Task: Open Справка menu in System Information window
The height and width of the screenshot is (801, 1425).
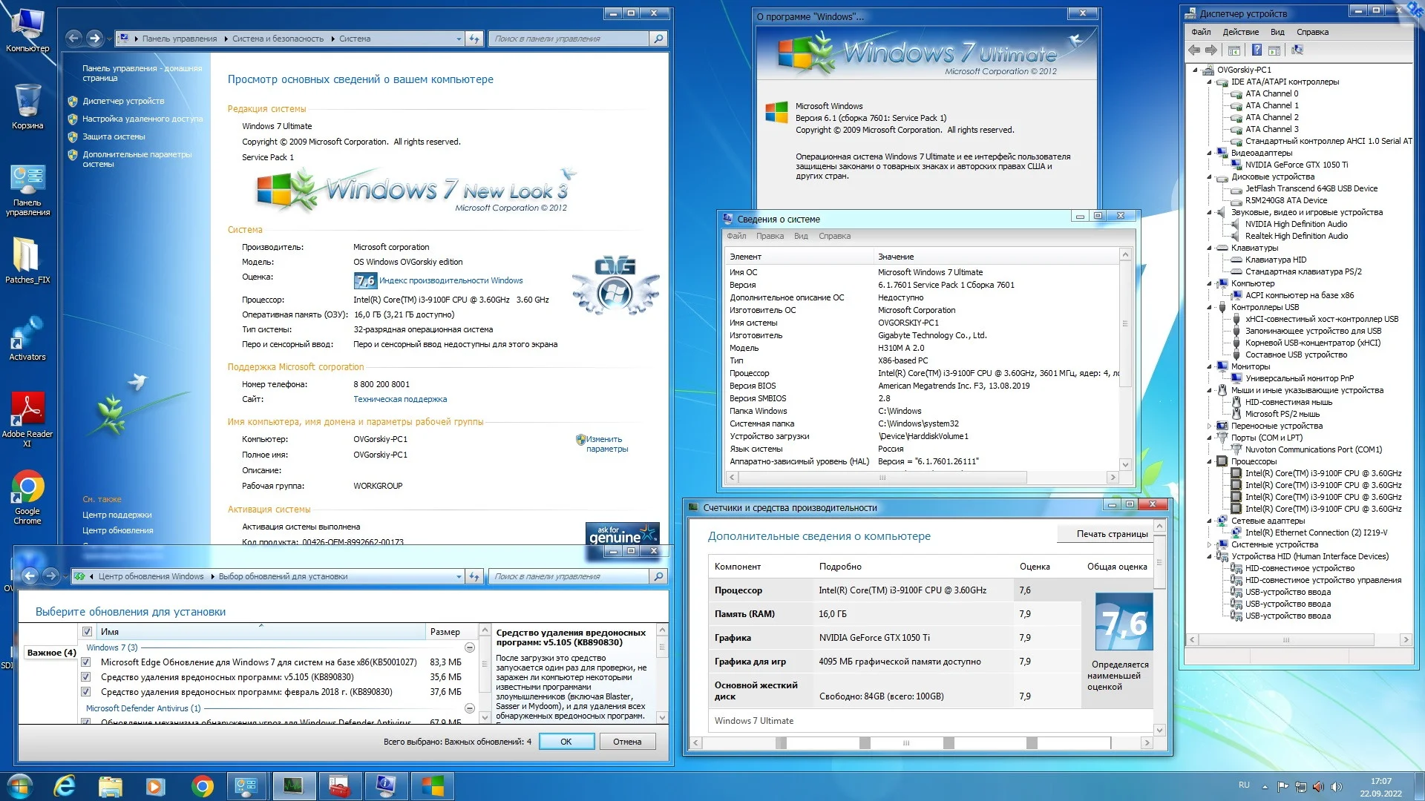Action: (x=834, y=236)
